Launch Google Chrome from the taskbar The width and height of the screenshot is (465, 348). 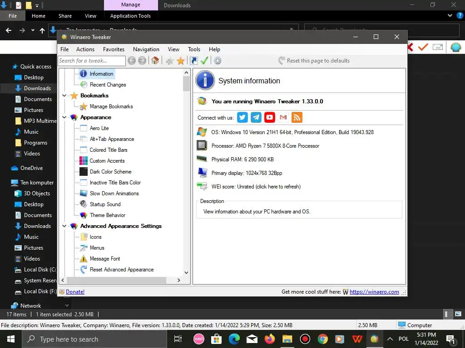(323, 339)
